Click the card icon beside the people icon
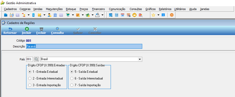 [x=18, y=15]
